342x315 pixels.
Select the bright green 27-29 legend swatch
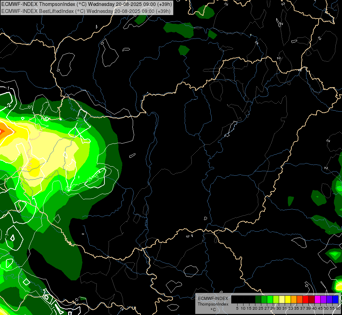pos(270,299)
